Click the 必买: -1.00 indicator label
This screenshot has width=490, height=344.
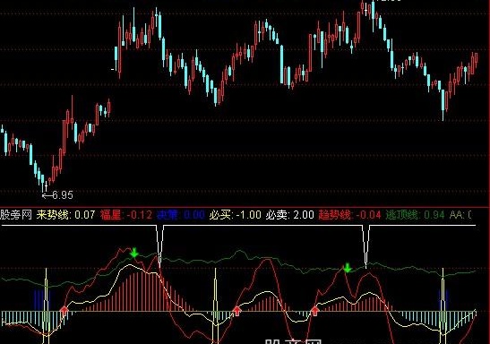point(235,215)
